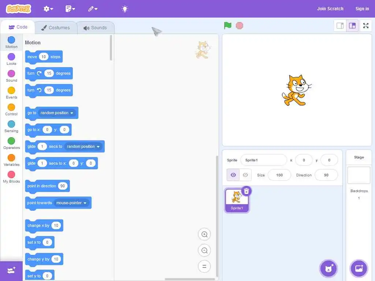This screenshot has width=375, height=281.
Task: Click Choose a Backdrop button
Action: 359,269
